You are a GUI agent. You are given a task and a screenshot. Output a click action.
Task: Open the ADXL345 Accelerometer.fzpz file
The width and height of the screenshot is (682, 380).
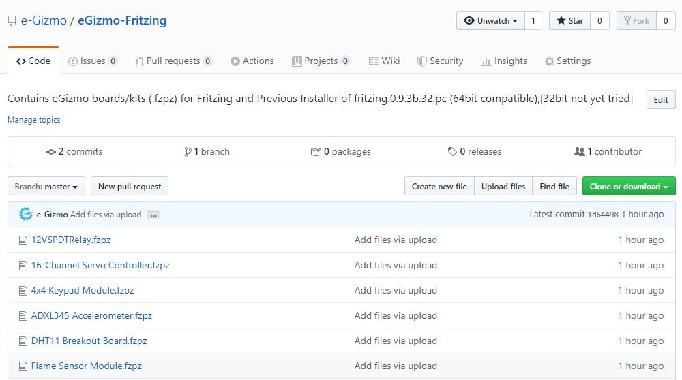(91, 315)
